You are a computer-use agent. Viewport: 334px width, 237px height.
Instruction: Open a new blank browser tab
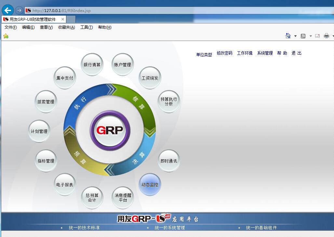coord(71,20)
